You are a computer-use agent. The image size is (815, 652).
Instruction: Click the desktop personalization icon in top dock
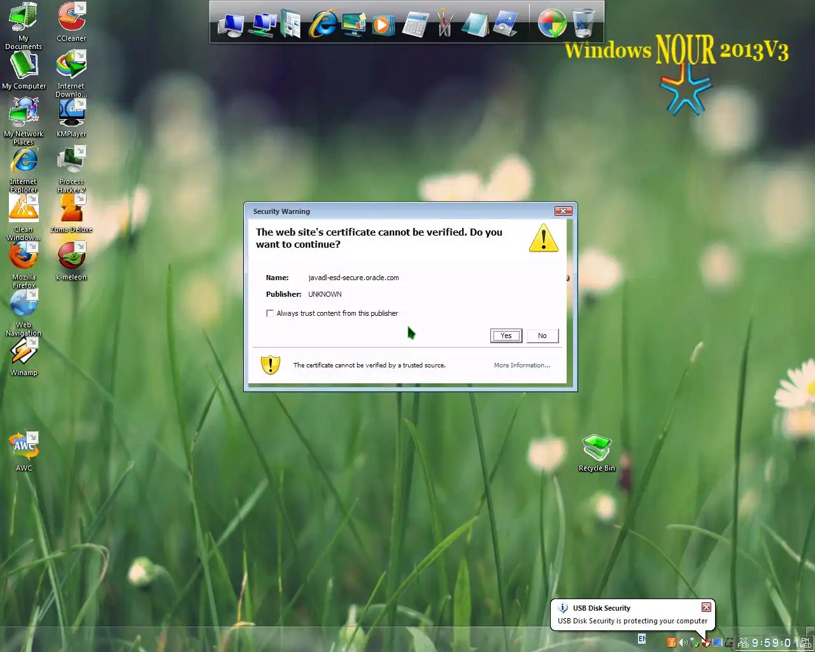tap(353, 24)
